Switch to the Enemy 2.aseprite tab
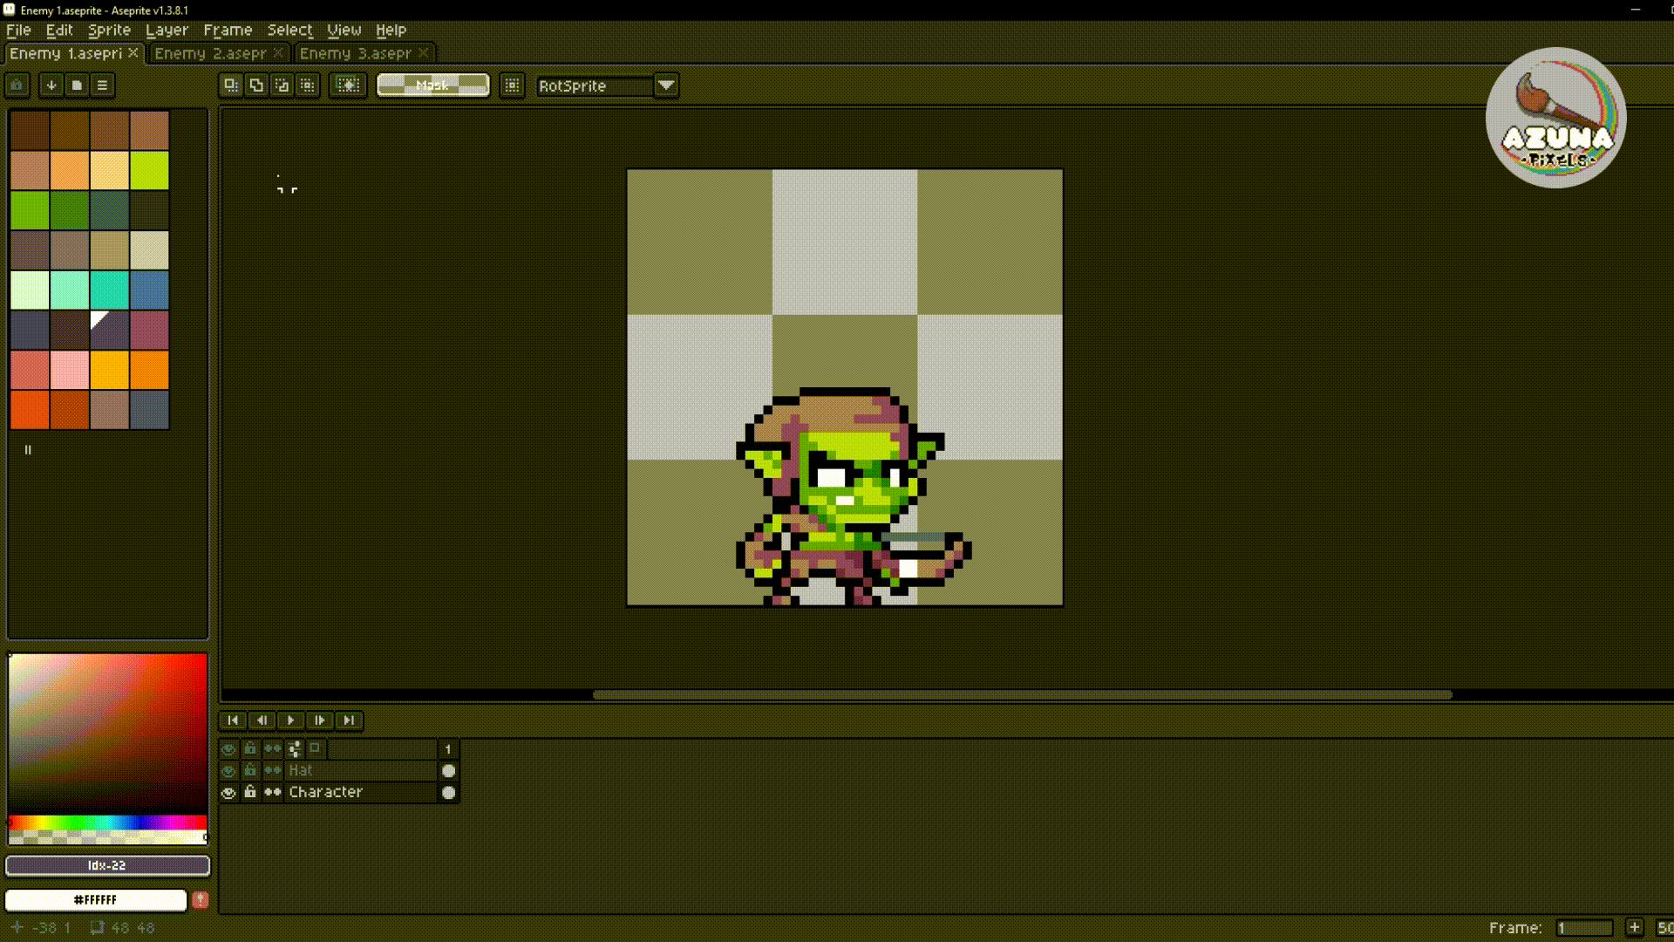This screenshot has height=942, width=1674. tap(210, 53)
